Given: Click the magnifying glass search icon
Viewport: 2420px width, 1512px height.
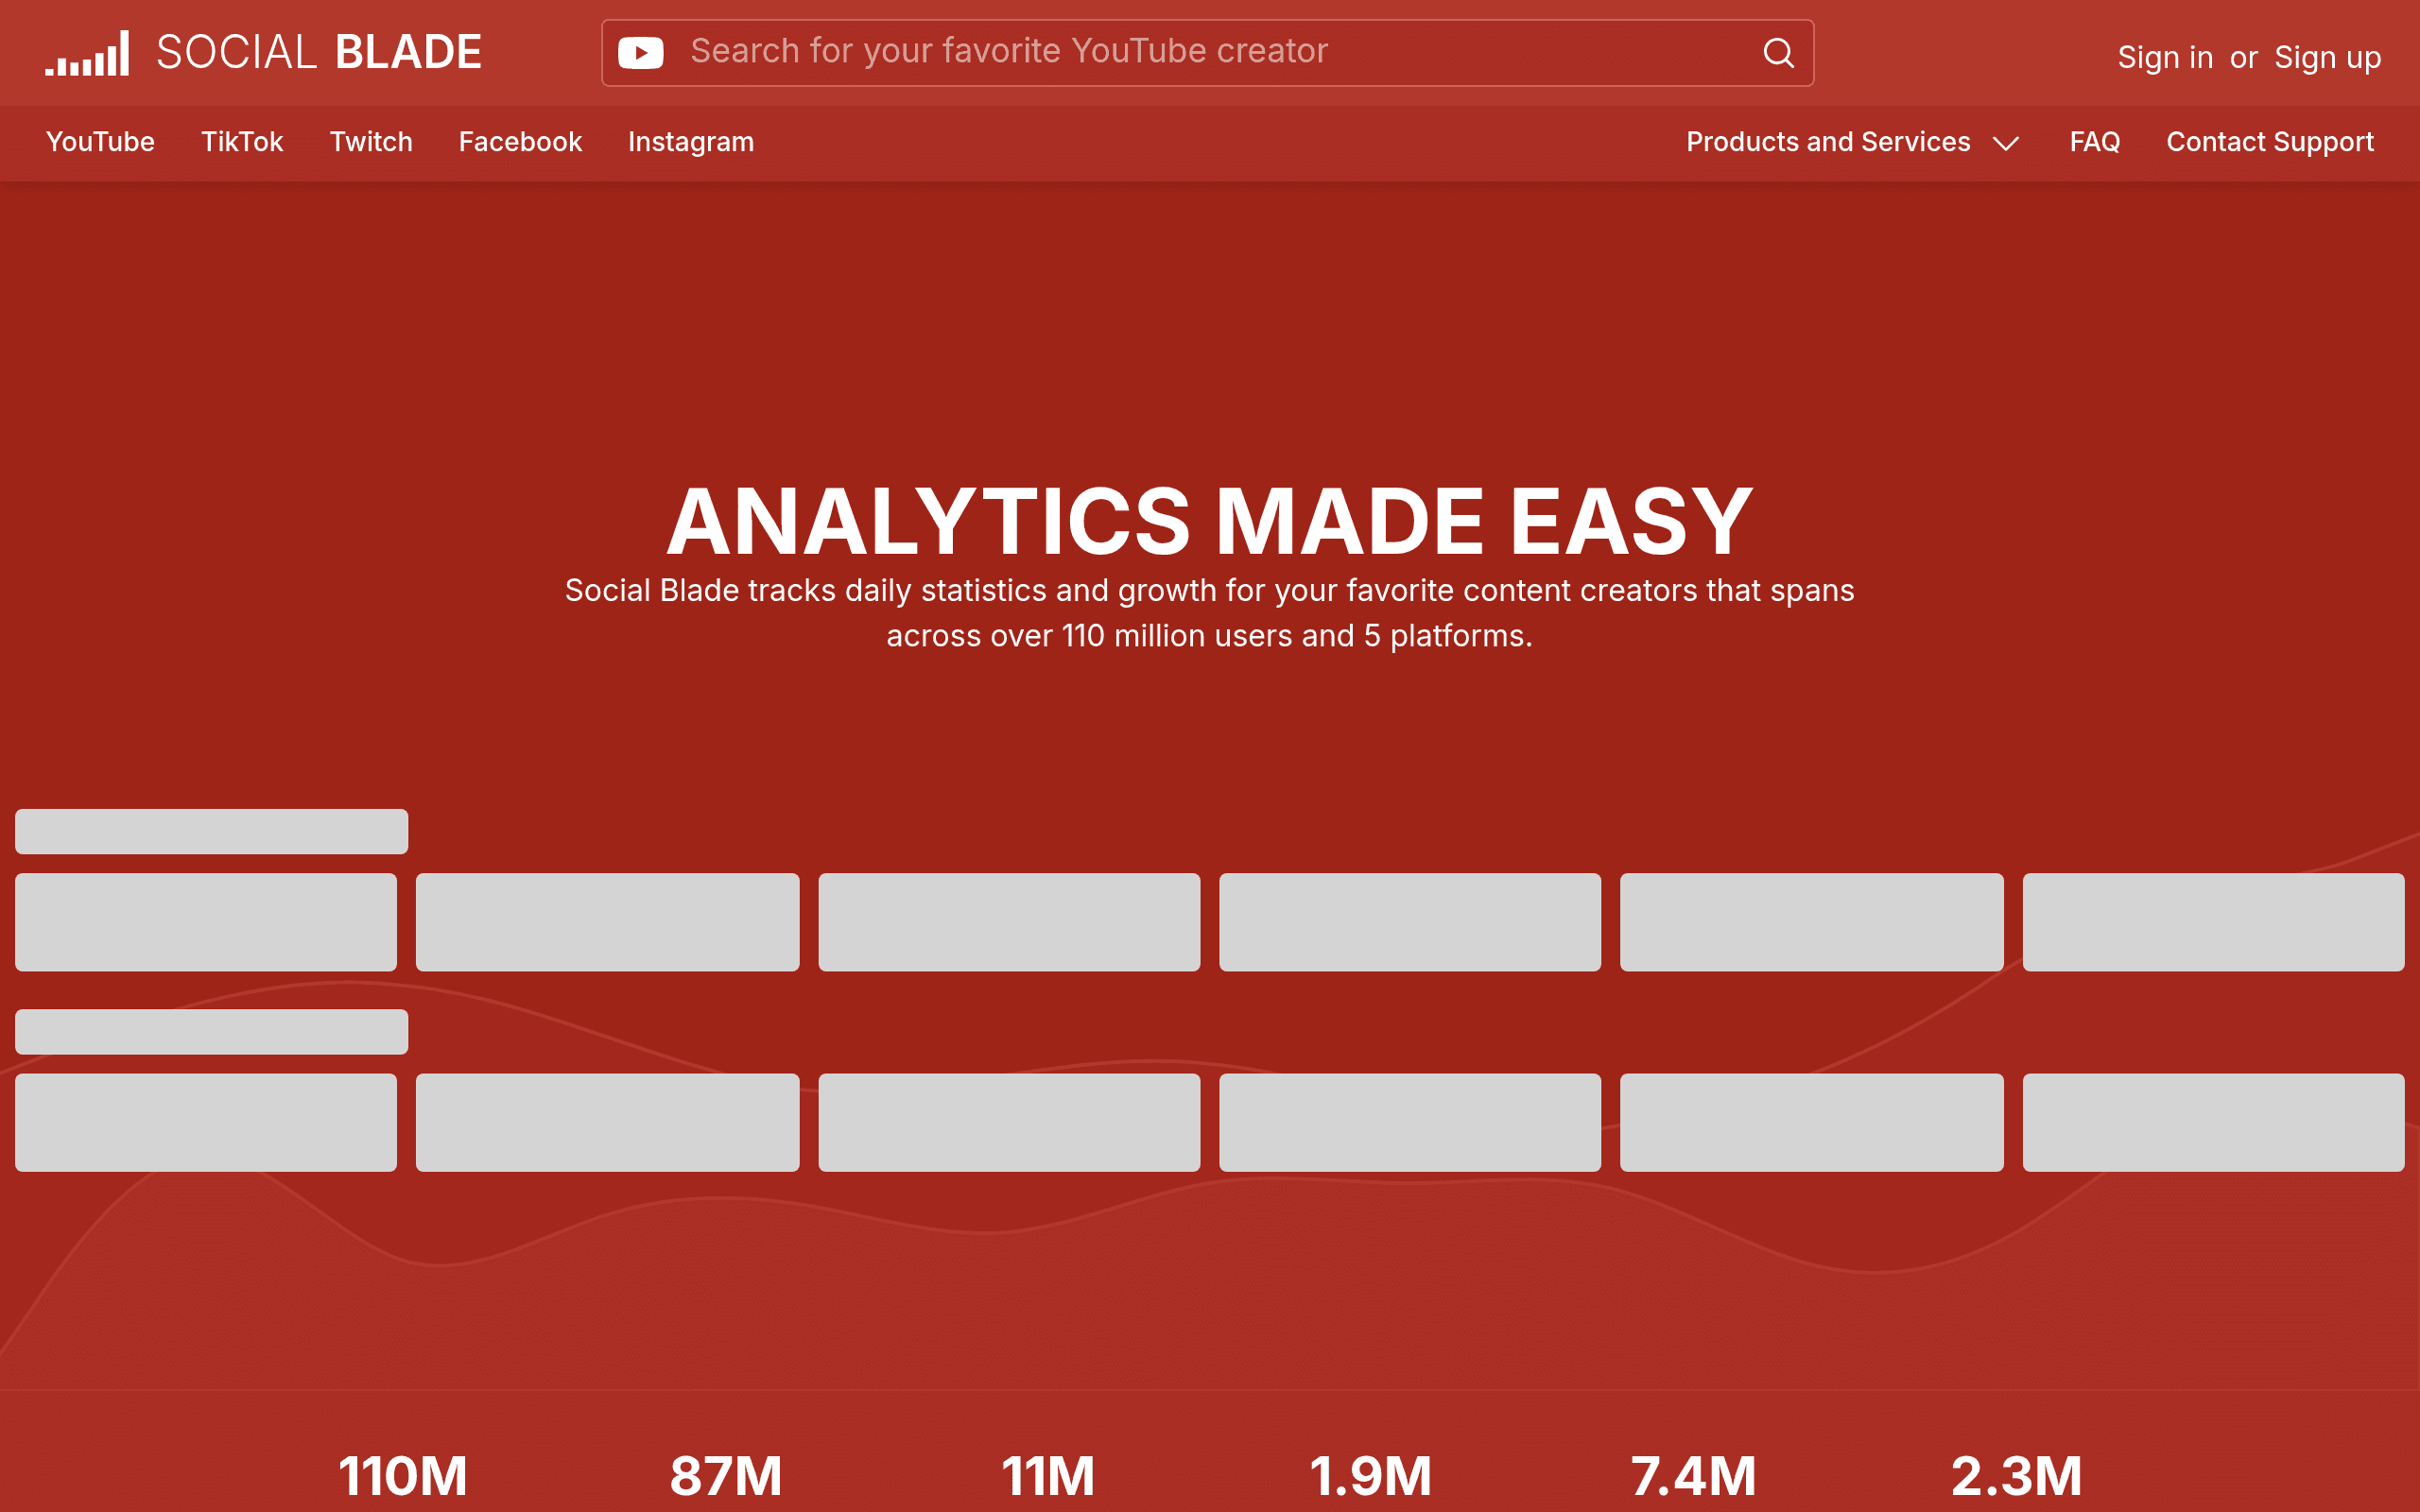Looking at the screenshot, I should click(x=1778, y=52).
